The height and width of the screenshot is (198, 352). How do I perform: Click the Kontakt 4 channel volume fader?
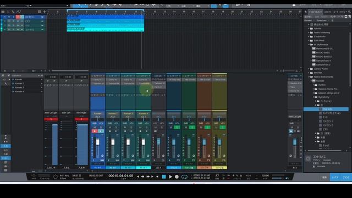tap(143, 142)
